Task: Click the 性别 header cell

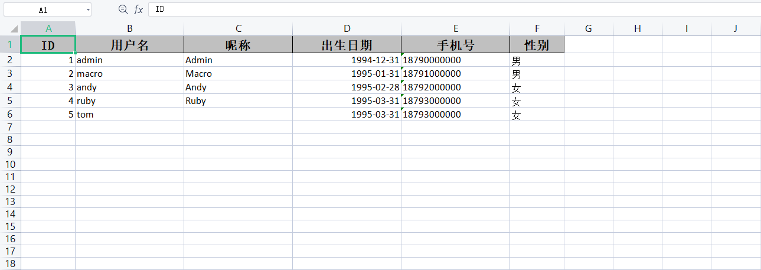Action: (537, 45)
